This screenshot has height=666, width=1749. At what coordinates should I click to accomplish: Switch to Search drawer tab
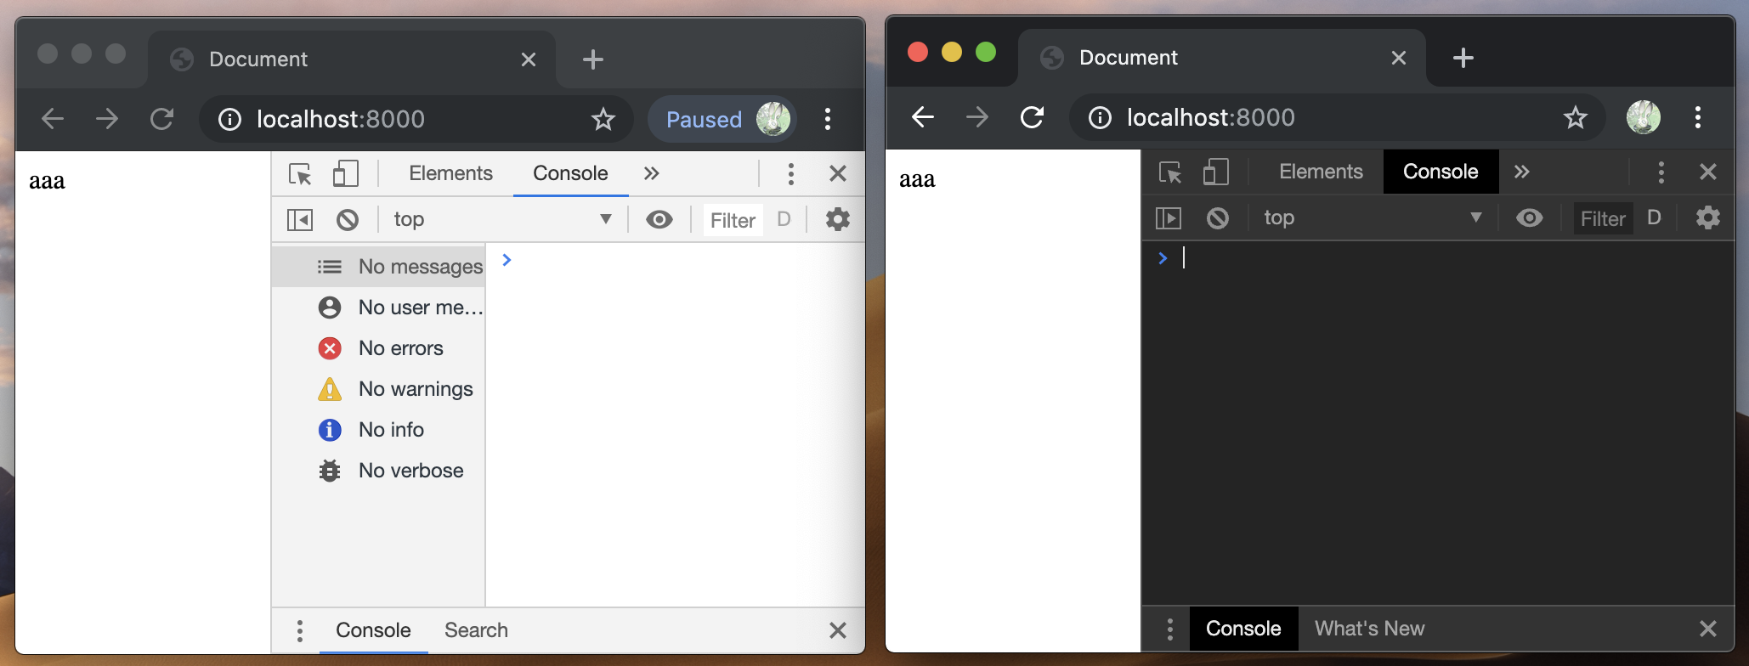[476, 630]
